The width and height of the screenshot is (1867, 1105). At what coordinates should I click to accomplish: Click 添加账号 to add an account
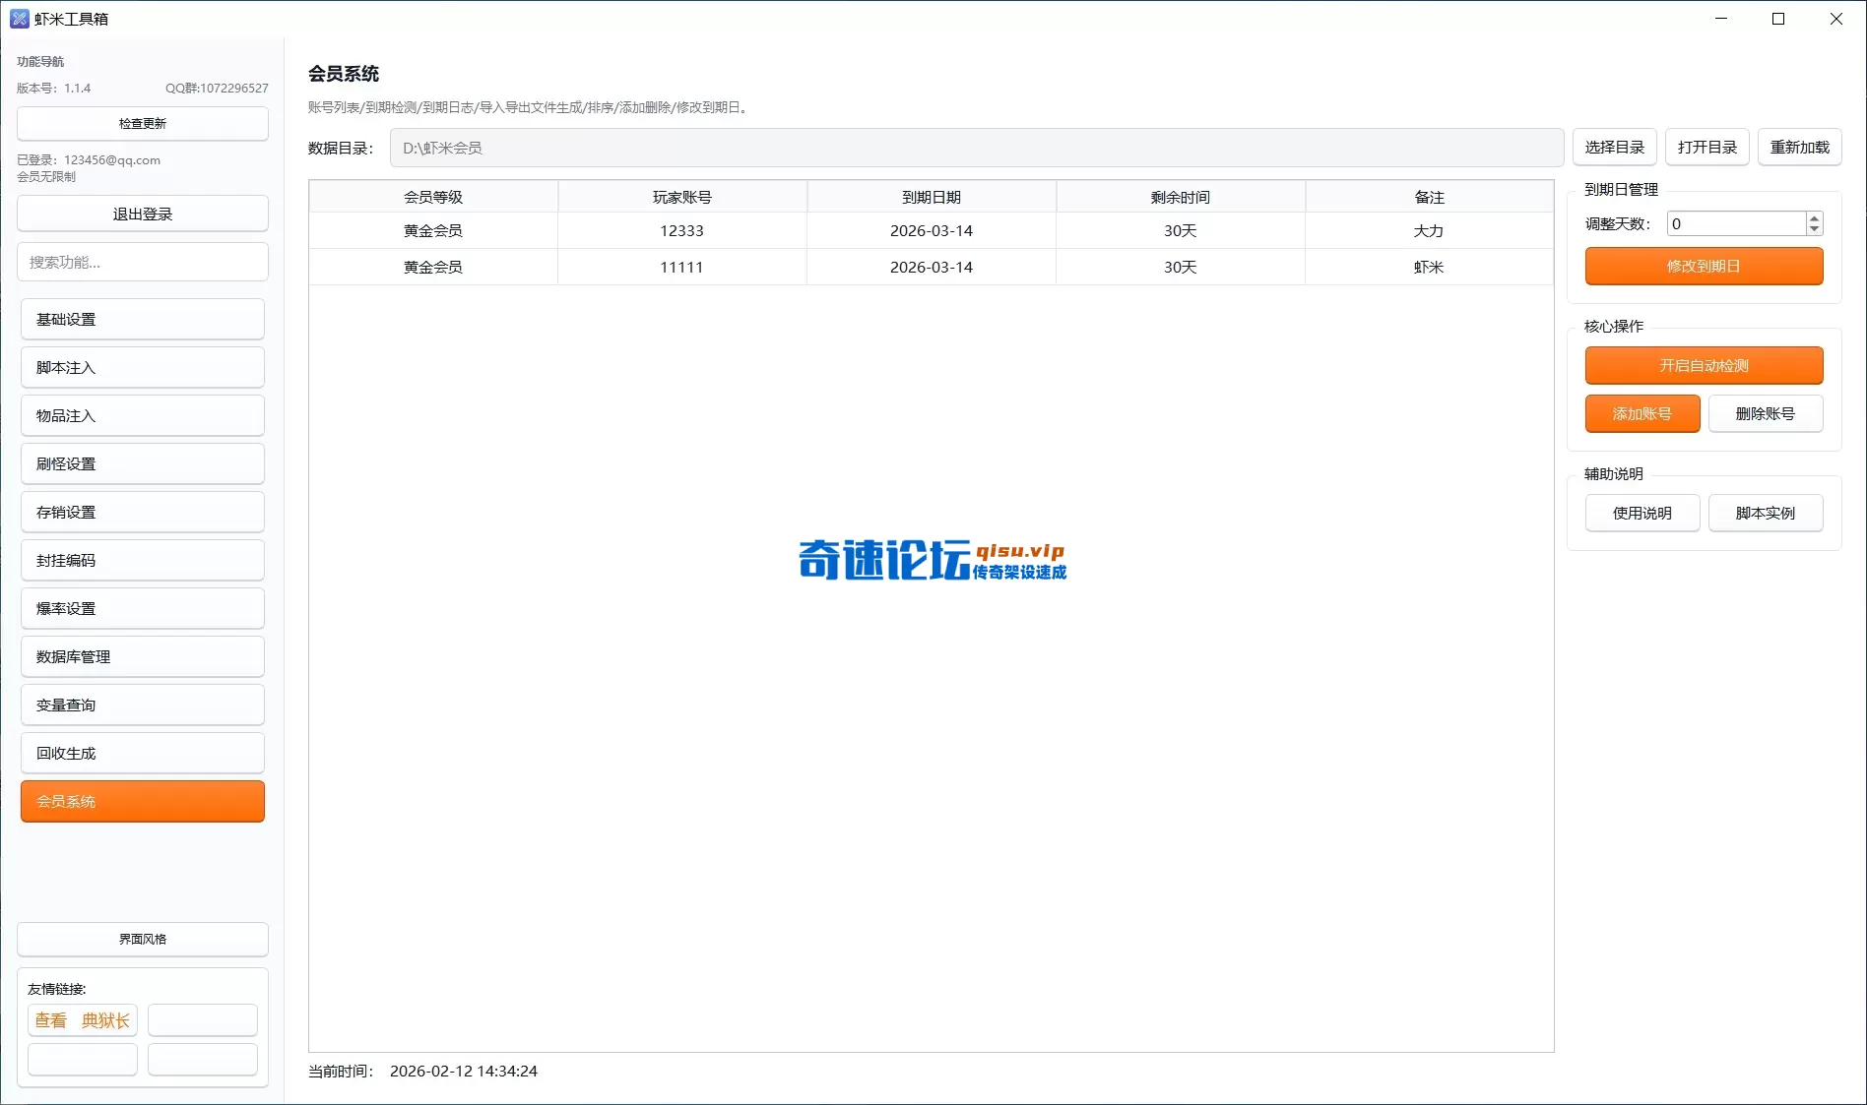(x=1642, y=413)
